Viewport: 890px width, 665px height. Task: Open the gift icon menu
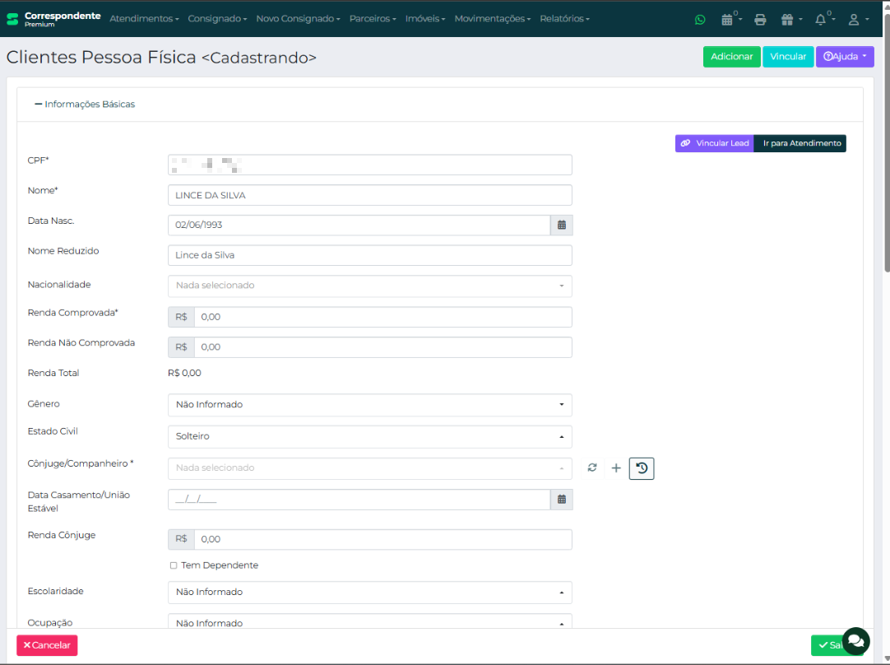click(x=787, y=19)
